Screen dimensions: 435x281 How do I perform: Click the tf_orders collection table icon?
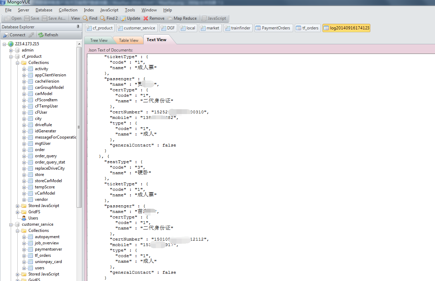30,255
